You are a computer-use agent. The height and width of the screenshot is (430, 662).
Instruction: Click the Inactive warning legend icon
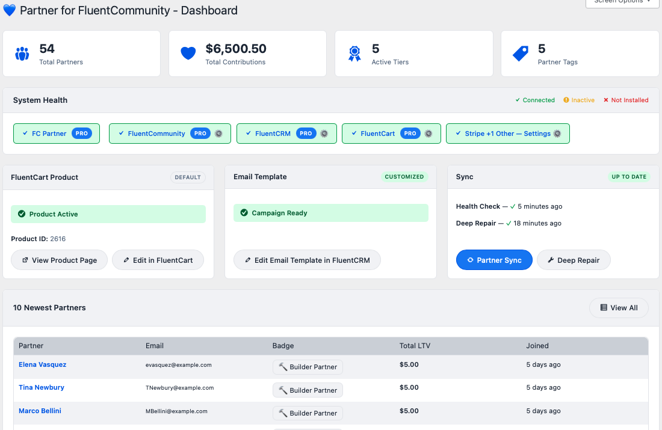tap(566, 100)
